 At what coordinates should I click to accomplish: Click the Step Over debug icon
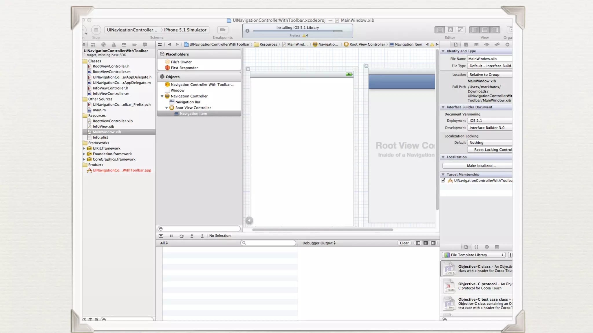[x=182, y=236]
